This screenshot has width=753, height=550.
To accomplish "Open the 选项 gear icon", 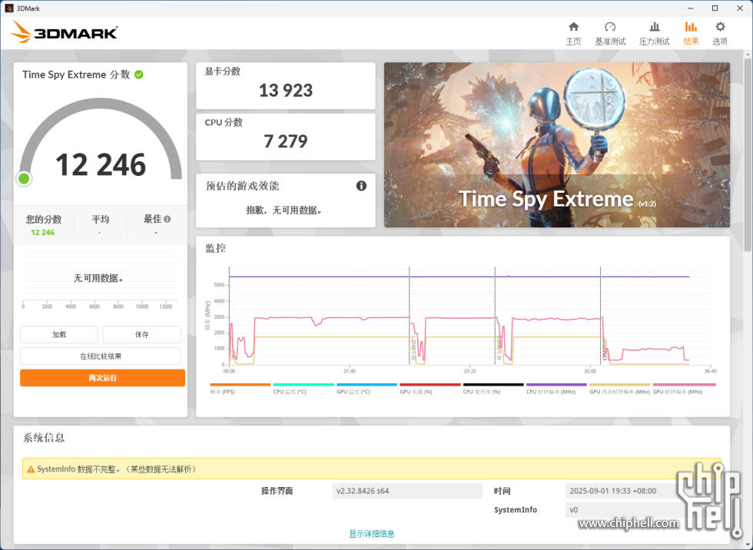I will pyautogui.click(x=720, y=27).
